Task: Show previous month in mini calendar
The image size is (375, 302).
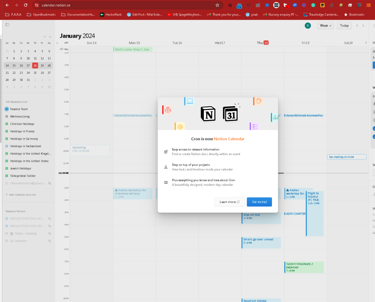Action: point(44,37)
